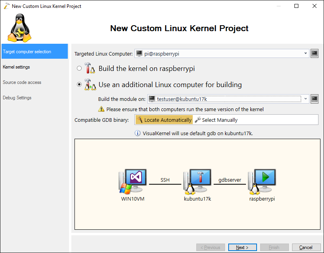Click the kubuntu17k label in the diagram
Image resolution: width=324 pixels, height=253 pixels.
197,199
